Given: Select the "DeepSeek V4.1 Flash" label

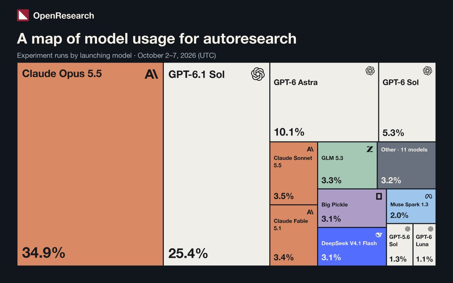Looking at the screenshot, I should point(349,243).
